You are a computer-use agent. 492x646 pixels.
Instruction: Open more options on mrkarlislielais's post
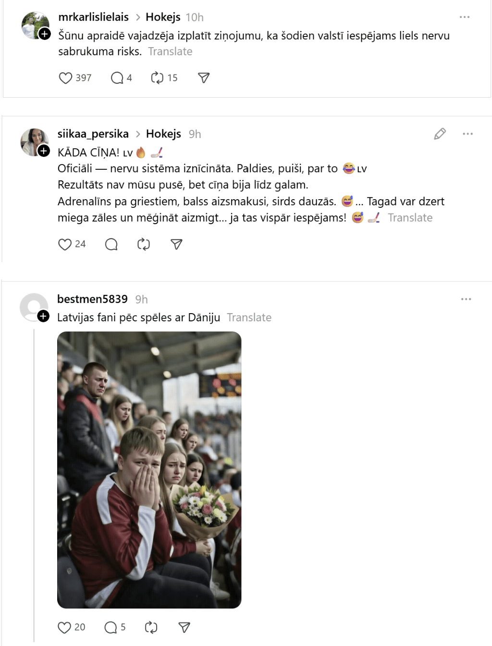(465, 17)
